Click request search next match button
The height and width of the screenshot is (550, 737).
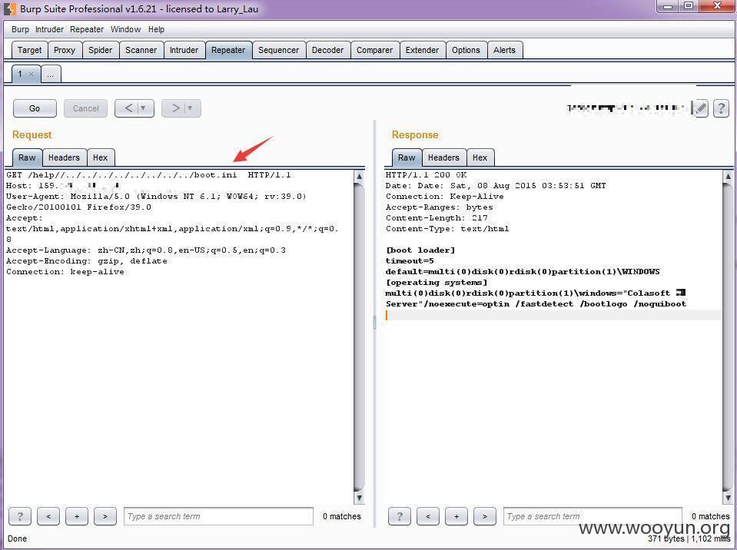(105, 517)
